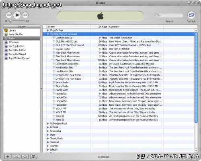This screenshot has height=161, width=201.
Task: Toggle shuffle mode button
Action: [x=16, y=157]
